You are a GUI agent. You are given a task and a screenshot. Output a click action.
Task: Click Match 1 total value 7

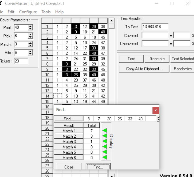click(92, 131)
